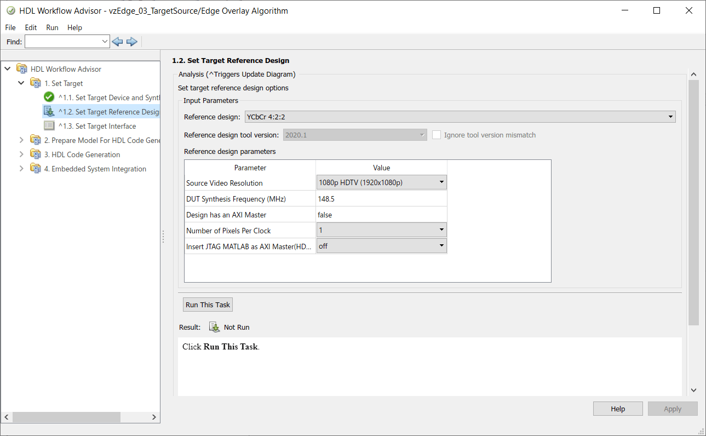Click the Embedded System Integration folder icon

(x=36, y=169)
